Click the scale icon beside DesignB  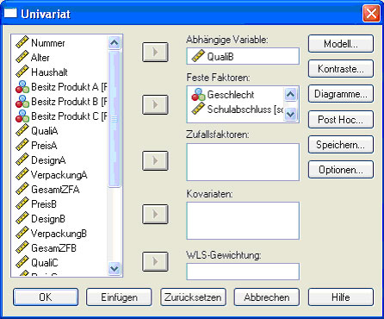point(22,218)
